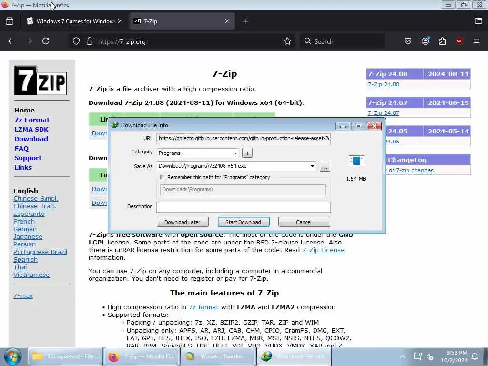Open Winaero Tweaker taskbar button
The height and width of the screenshot is (366, 488).
coord(218,356)
